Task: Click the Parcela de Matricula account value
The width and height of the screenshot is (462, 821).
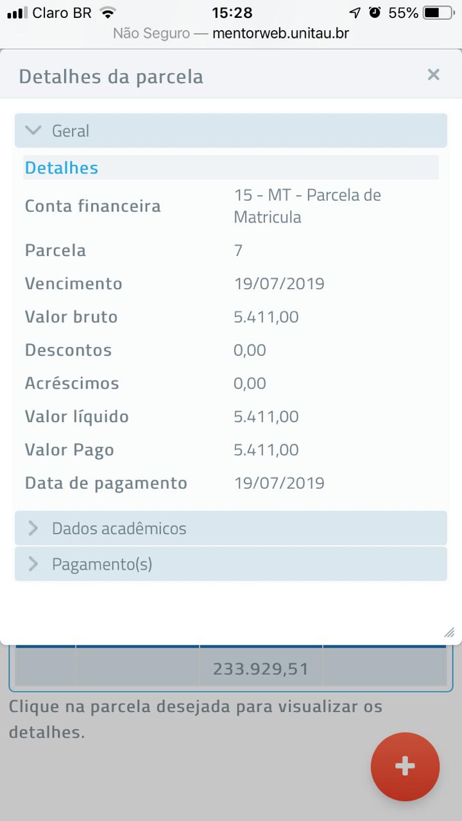Action: tap(307, 206)
